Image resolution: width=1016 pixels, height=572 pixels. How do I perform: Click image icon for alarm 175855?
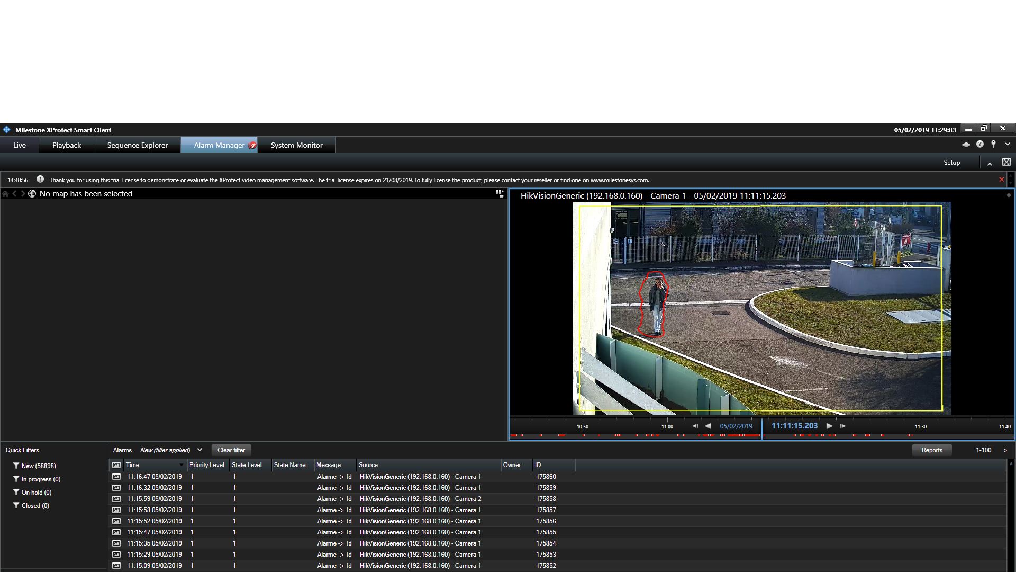[116, 532]
